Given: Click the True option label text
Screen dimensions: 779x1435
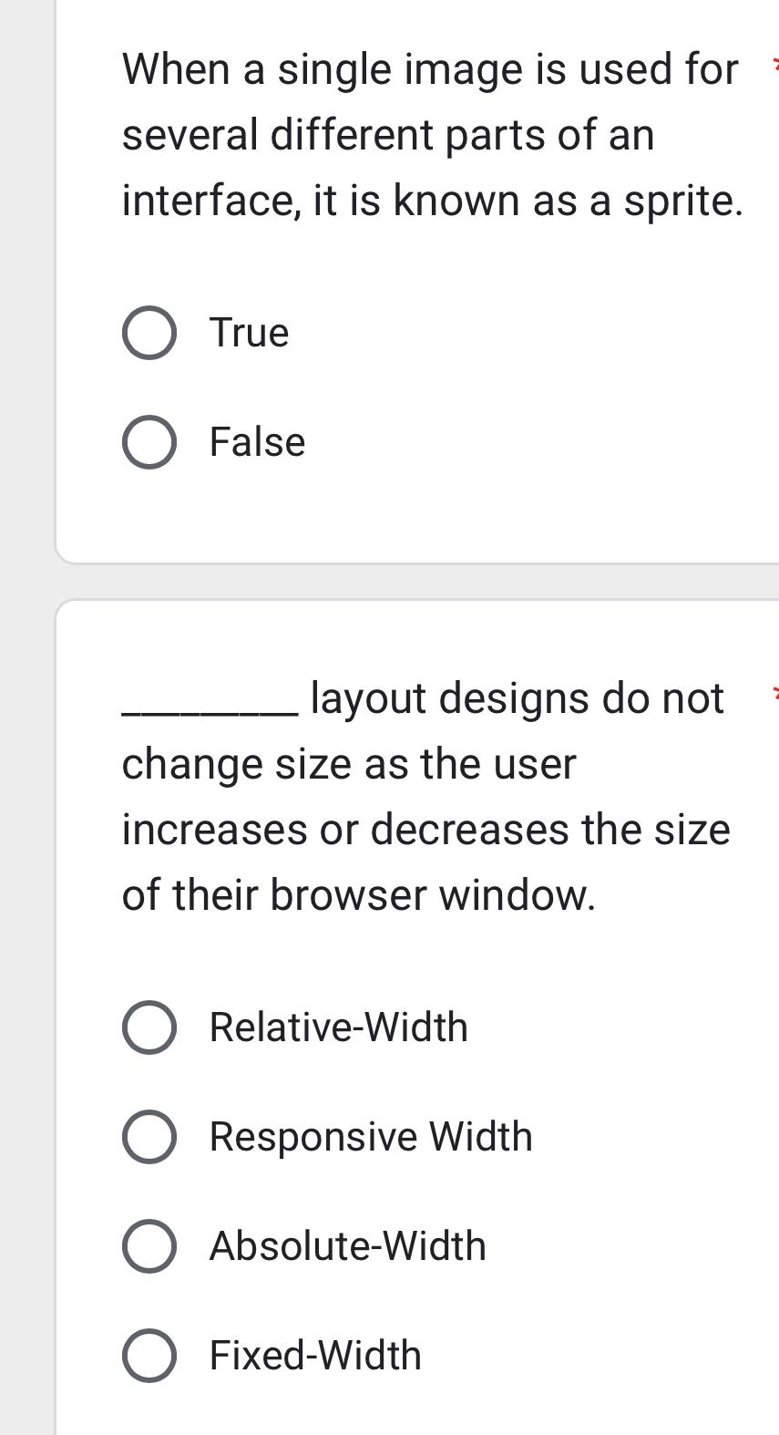Looking at the screenshot, I should point(249,332).
